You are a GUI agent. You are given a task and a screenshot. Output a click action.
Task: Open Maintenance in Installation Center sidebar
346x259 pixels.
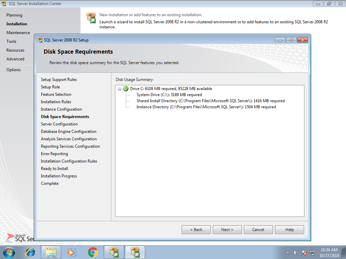pos(18,33)
